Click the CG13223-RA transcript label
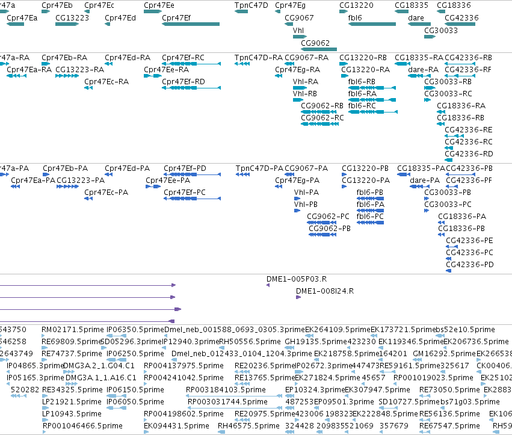Image resolution: width=512 pixels, height=435 pixels. click(79, 70)
